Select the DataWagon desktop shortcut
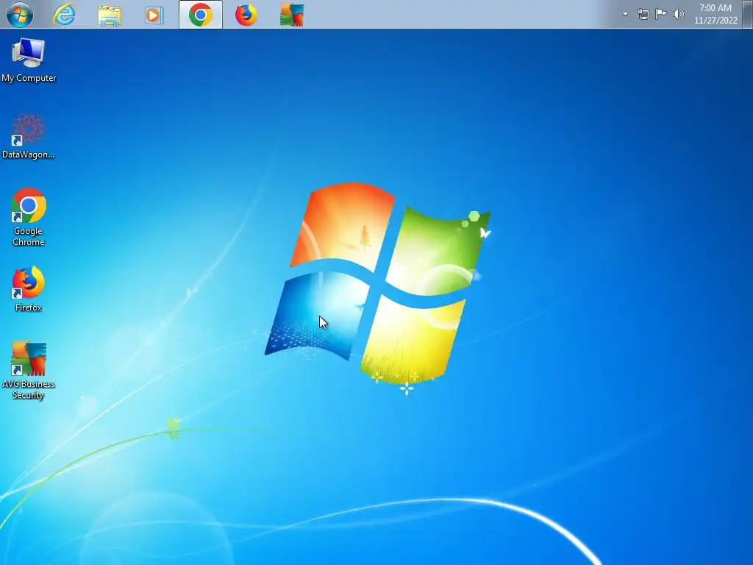The image size is (753, 565). [x=29, y=136]
